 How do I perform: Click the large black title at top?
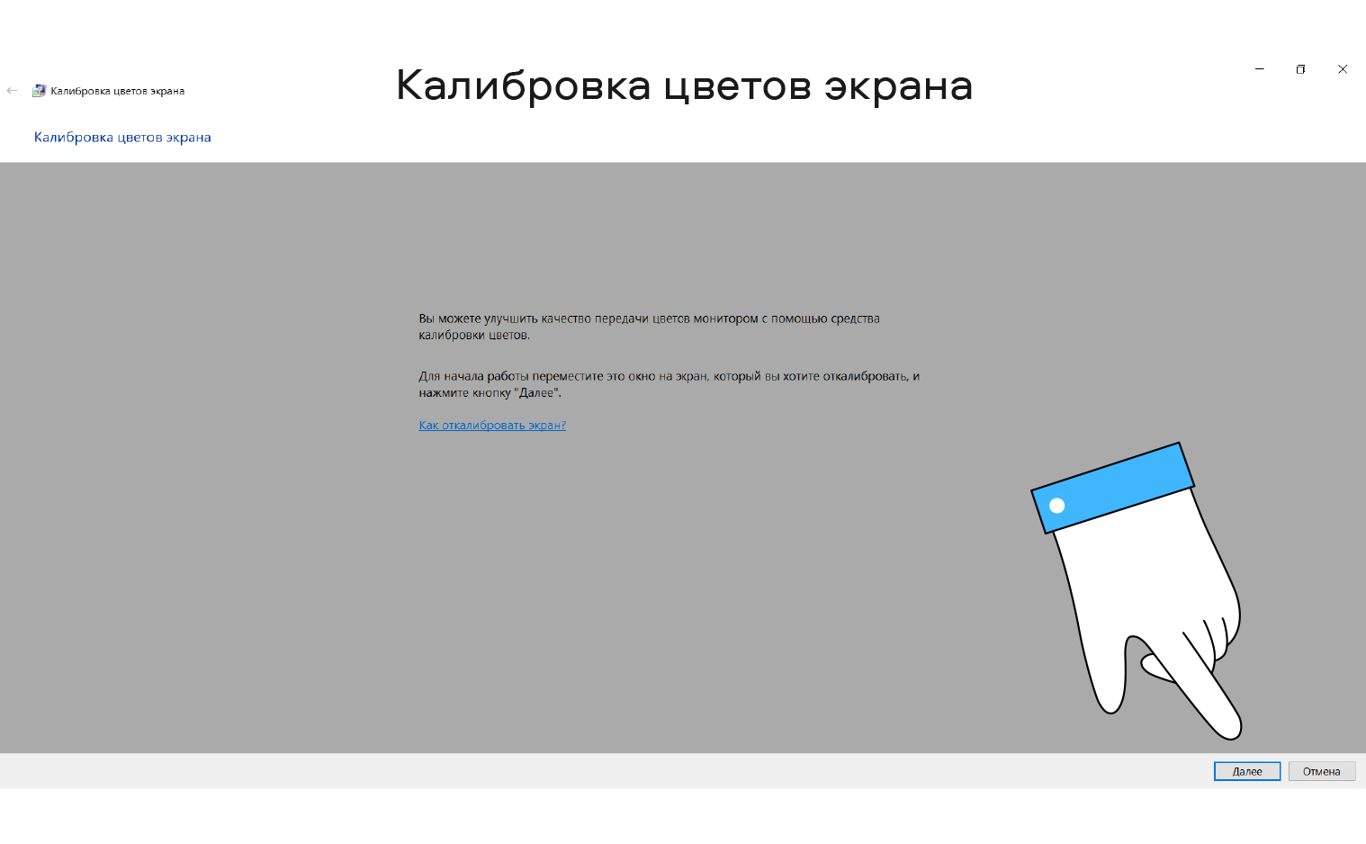coord(684,86)
